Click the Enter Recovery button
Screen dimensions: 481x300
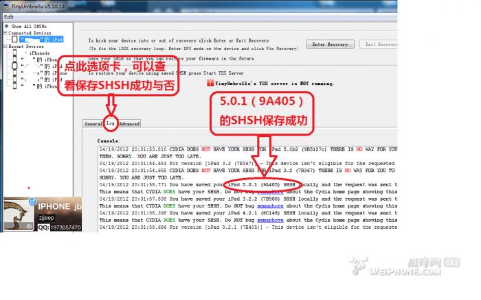[x=330, y=45]
